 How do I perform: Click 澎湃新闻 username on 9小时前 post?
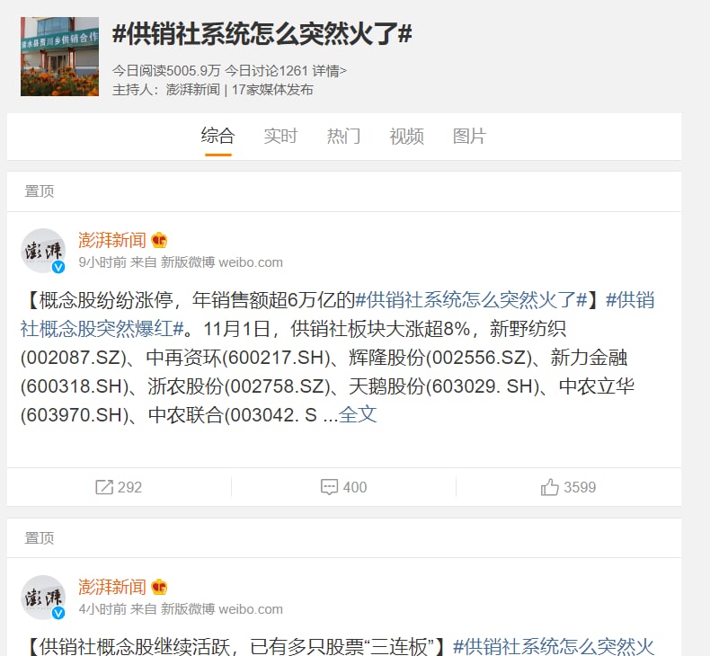coord(112,240)
